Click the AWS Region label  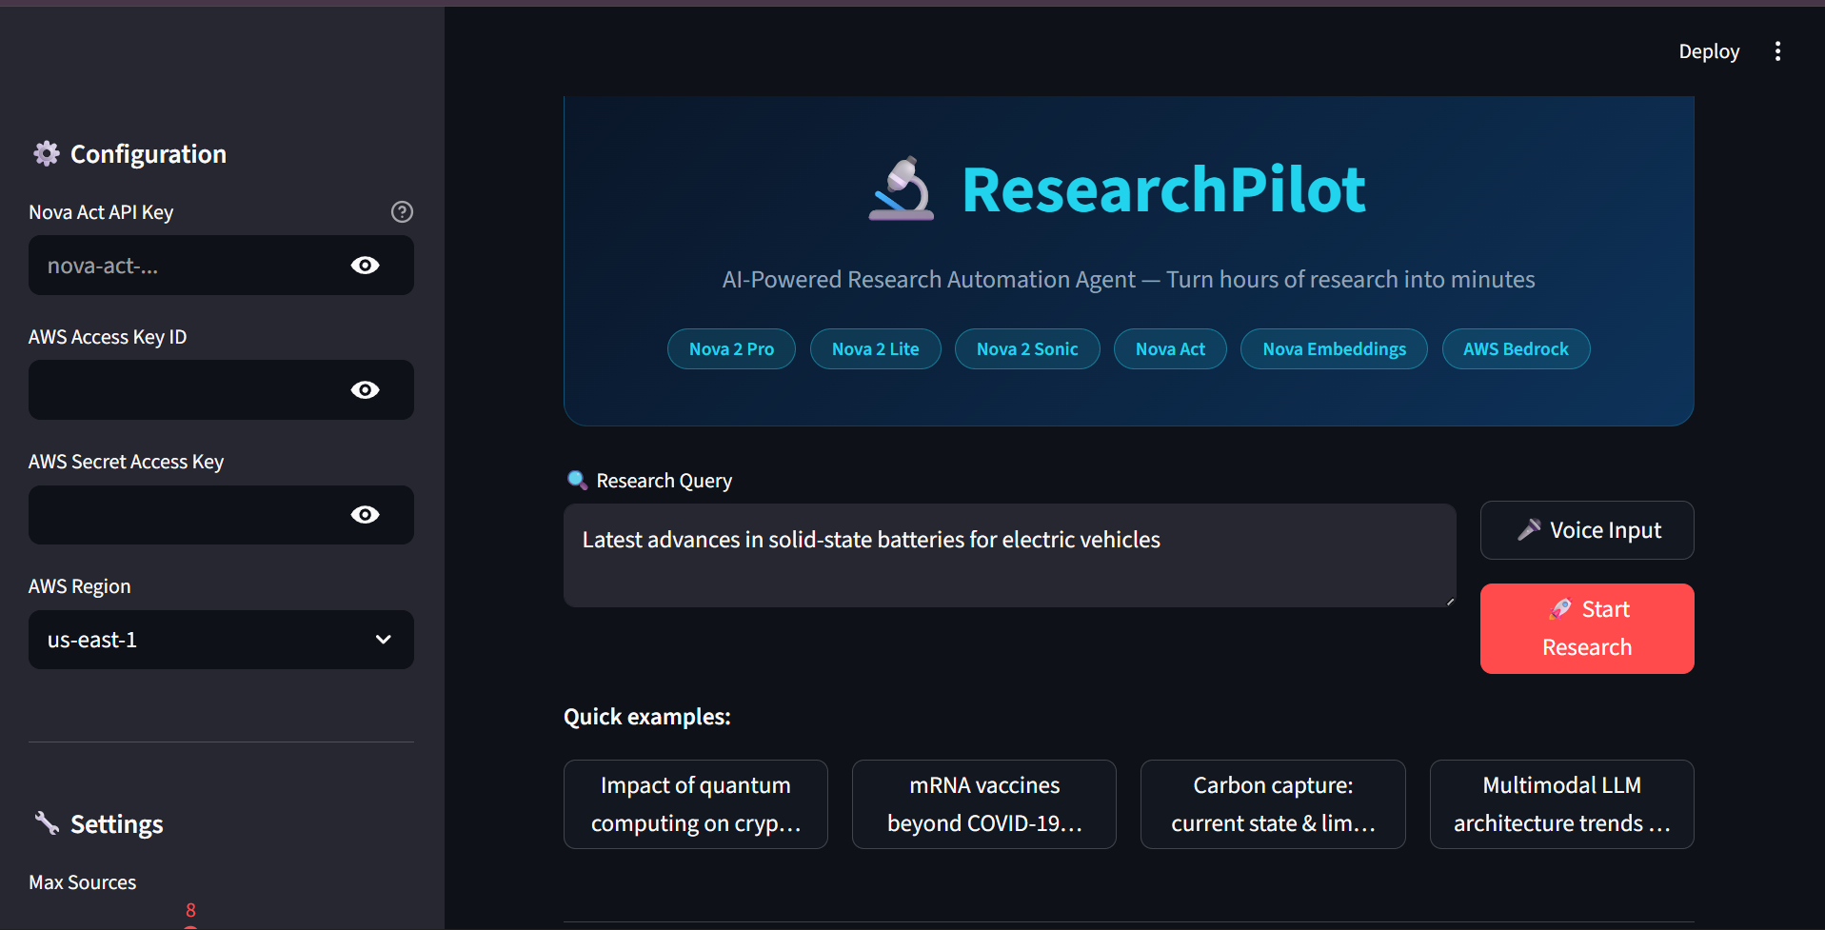pyautogui.click(x=80, y=586)
